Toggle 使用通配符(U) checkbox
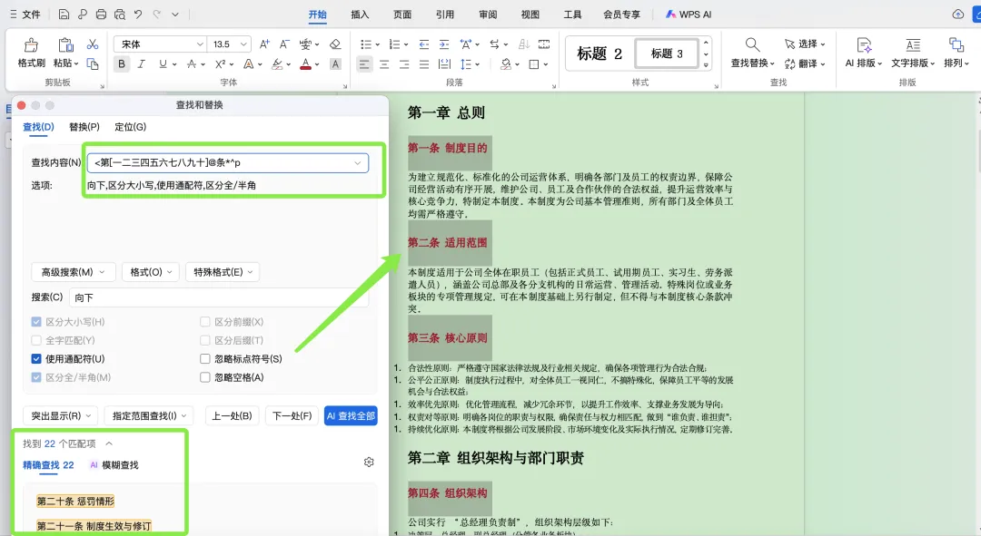The width and height of the screenshot is (981, 536). click(x=36, y=358)
